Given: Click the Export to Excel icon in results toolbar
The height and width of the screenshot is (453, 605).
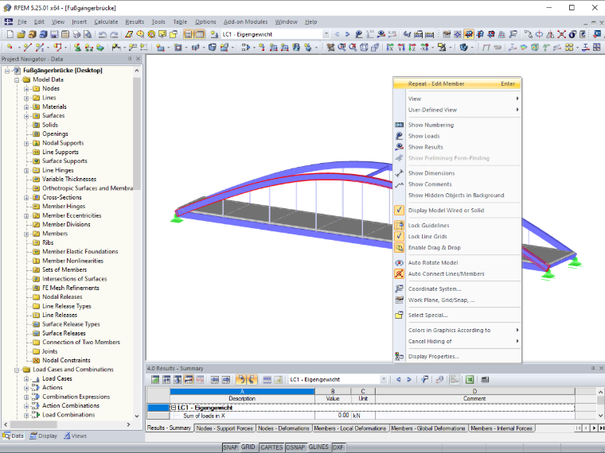Looking at the screenshot, I should pos(470,379).
